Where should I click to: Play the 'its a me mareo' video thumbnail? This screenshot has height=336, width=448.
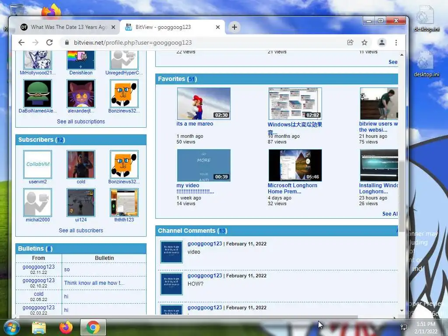click(x=204, y=104)
